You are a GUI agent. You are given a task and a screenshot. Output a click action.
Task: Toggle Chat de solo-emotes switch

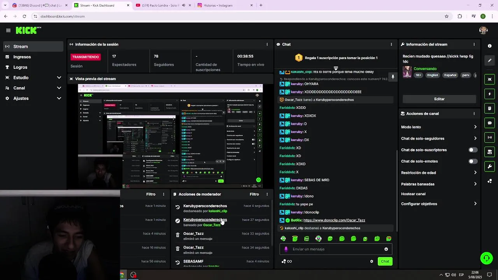point(473,161)
